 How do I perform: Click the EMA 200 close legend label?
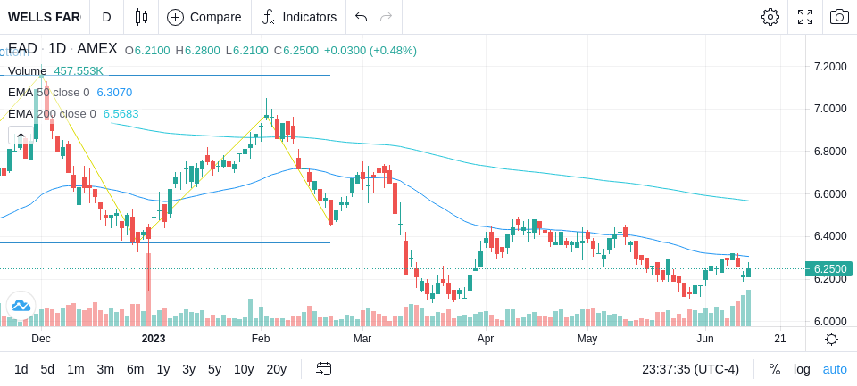pos(52,114)
